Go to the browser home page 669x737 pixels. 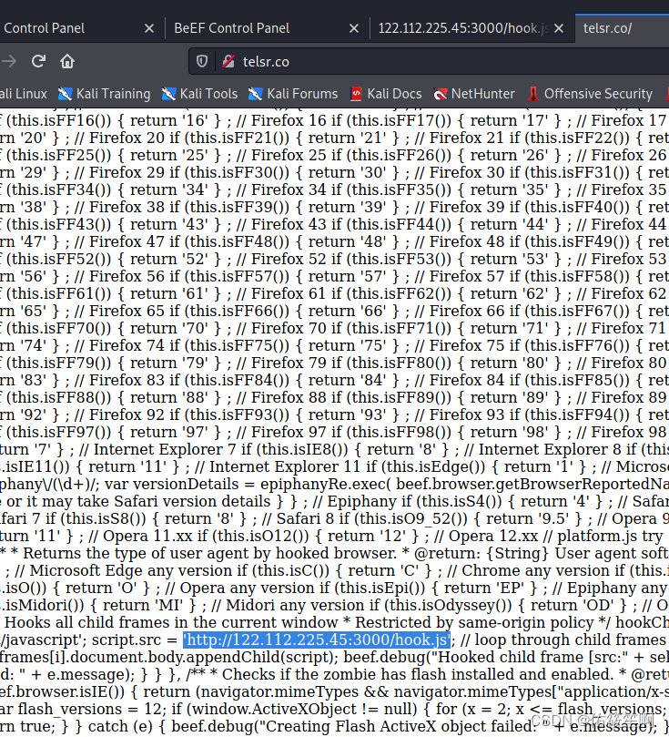[x=67, y=61]
